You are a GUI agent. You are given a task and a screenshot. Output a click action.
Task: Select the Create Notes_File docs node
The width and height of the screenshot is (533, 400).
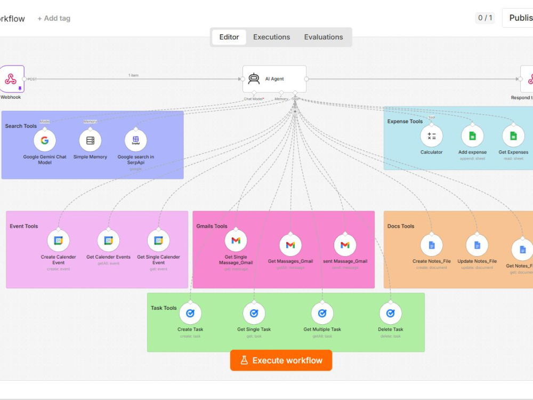[x=431, y=245]
